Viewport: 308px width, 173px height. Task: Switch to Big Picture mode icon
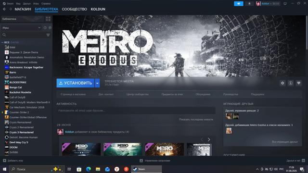285,3
